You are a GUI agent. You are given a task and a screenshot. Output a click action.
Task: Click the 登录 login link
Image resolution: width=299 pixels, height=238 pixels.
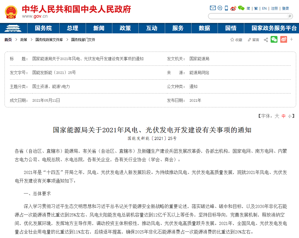(x=285, y=8)
